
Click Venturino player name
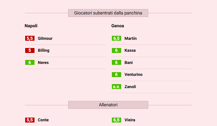[133, 75]
